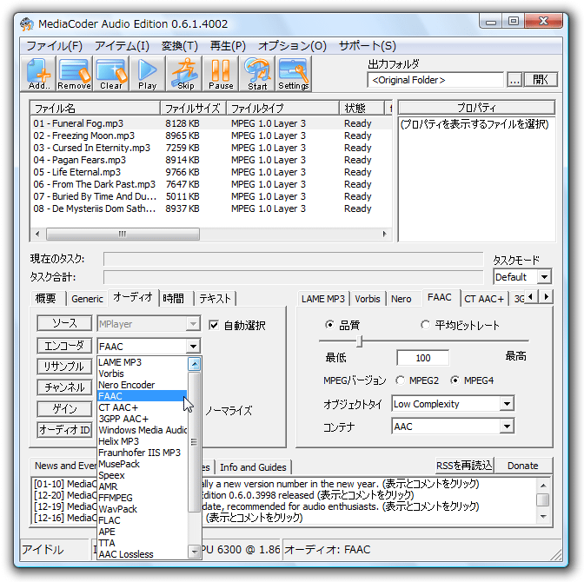Viewport: 584px width, 582px height.
Task: Select the MPEG4 radio button
Action: click(455, 380)
